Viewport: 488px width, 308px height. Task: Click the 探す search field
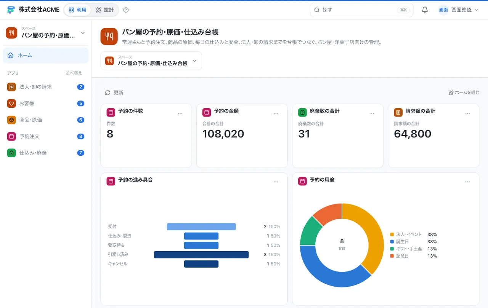(361, 10)
